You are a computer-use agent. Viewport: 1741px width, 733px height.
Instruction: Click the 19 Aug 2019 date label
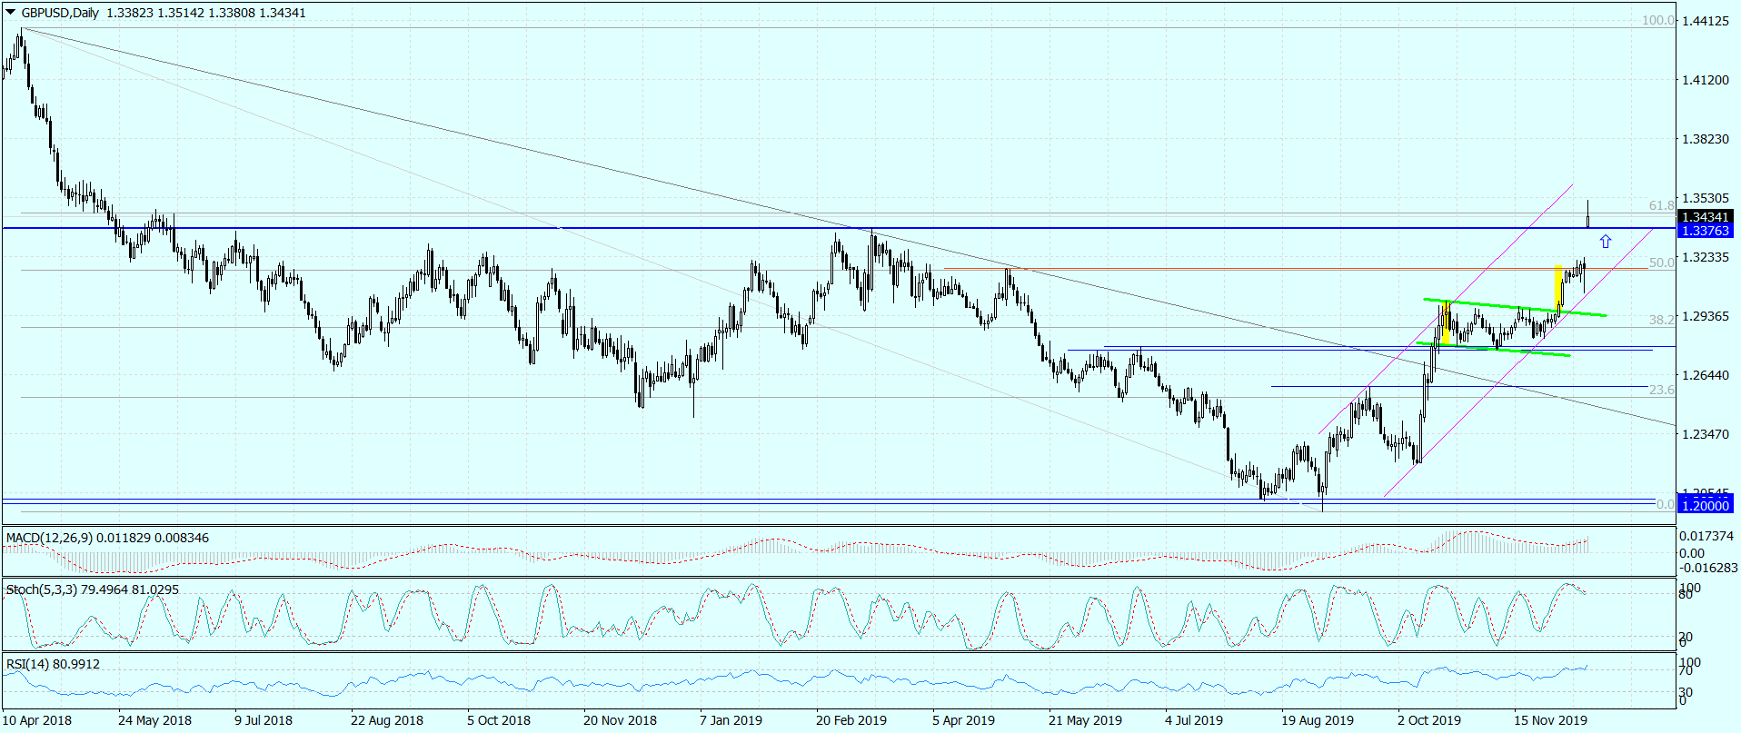pyautogui.click(x=1318, y=720)
